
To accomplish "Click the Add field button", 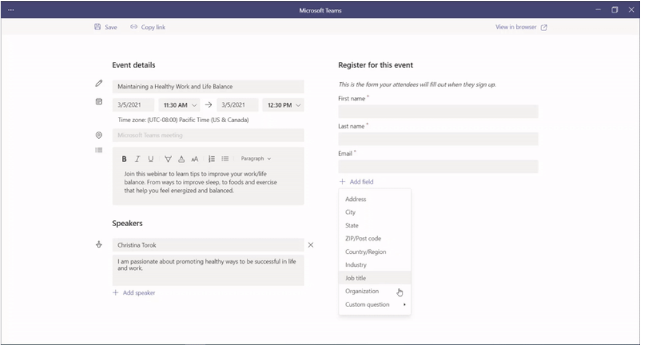I will pos(357,182).
